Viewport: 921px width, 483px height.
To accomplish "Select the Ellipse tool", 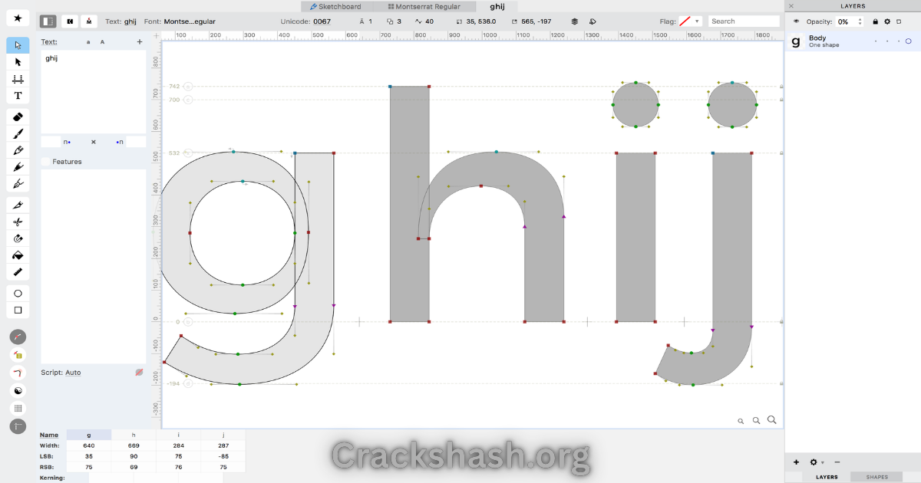I will [18, 294].
